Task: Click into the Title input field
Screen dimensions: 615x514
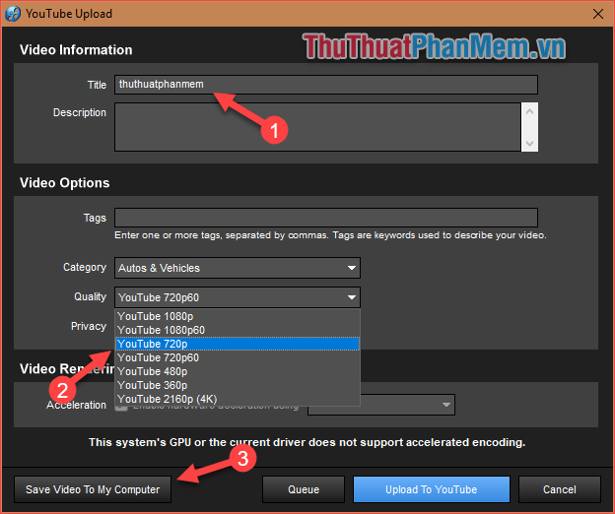Action: [326, 85]
